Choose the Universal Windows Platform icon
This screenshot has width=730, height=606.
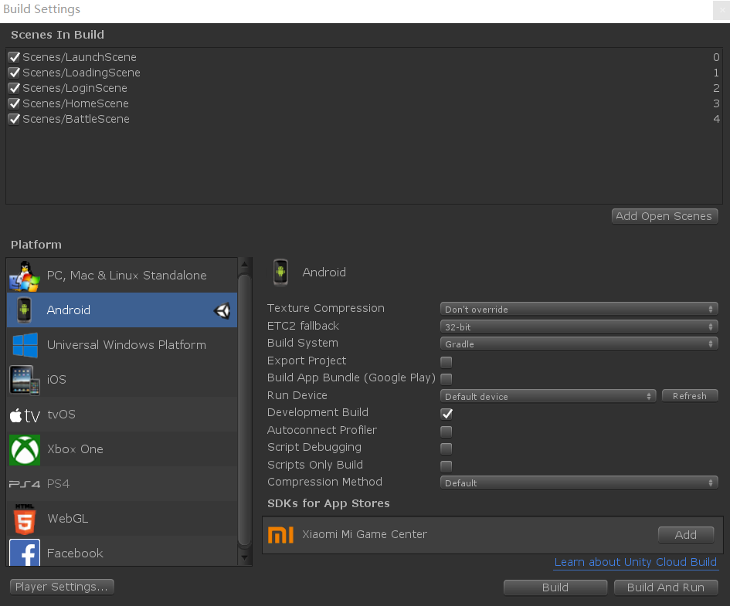tap(24, 345)
